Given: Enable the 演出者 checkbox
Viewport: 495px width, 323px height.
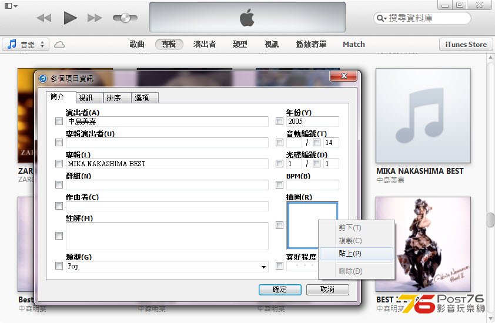Looking at the screenshot, I should 59,122.
